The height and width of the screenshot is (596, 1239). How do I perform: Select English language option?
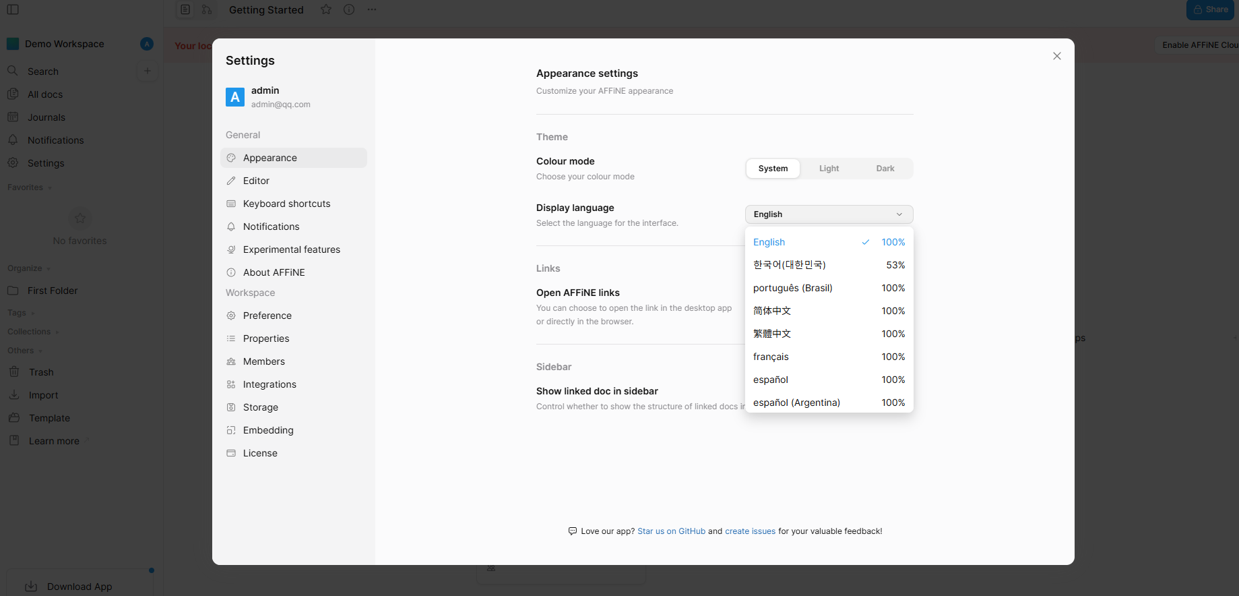click(829, 242)
